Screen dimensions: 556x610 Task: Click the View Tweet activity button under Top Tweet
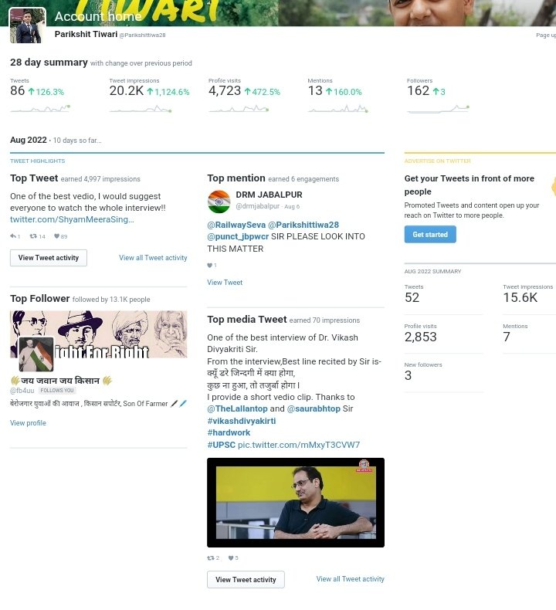(x=49, y=258)
